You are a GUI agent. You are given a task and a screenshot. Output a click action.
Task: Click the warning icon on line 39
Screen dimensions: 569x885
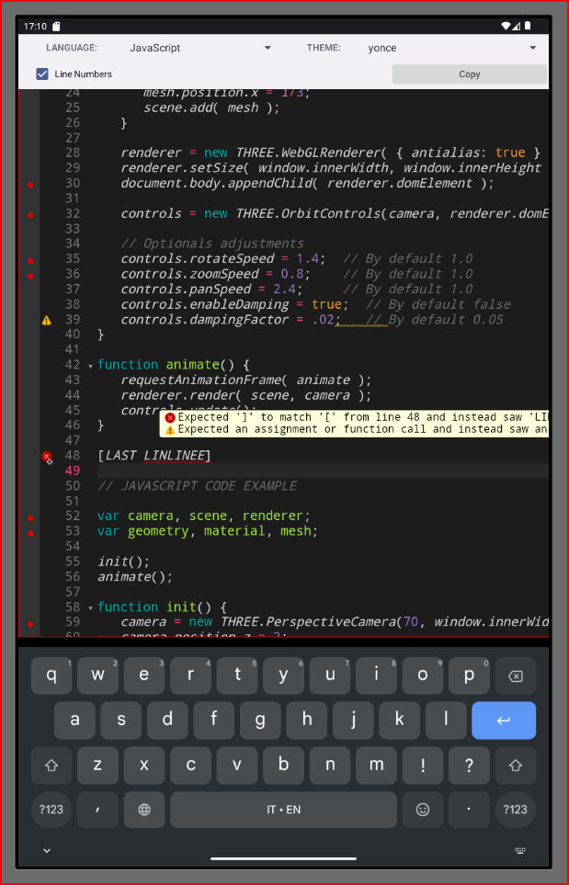click(x=46, y=320)
